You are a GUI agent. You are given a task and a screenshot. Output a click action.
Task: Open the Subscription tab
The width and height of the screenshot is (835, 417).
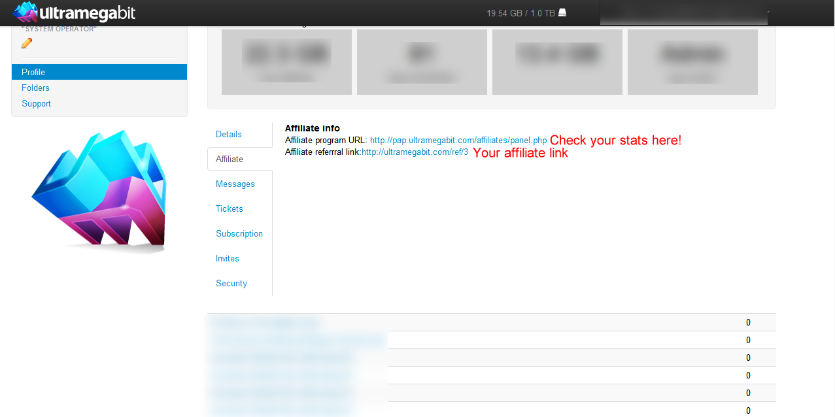(x=239, y=233)
